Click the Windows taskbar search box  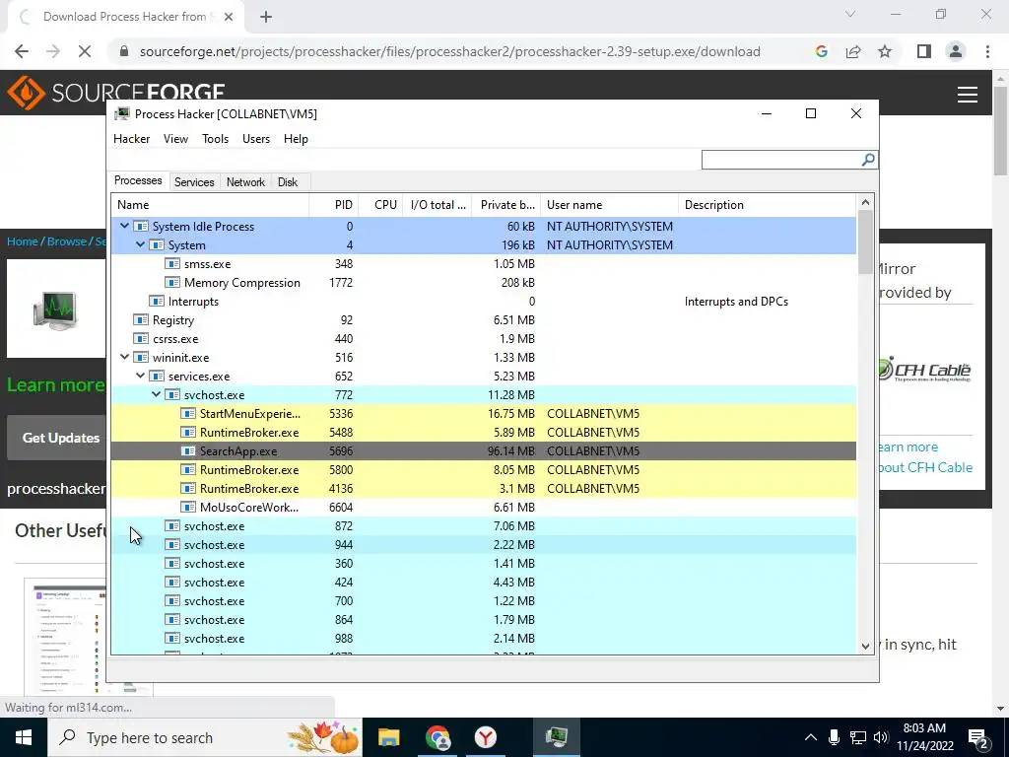coord(205,737)
